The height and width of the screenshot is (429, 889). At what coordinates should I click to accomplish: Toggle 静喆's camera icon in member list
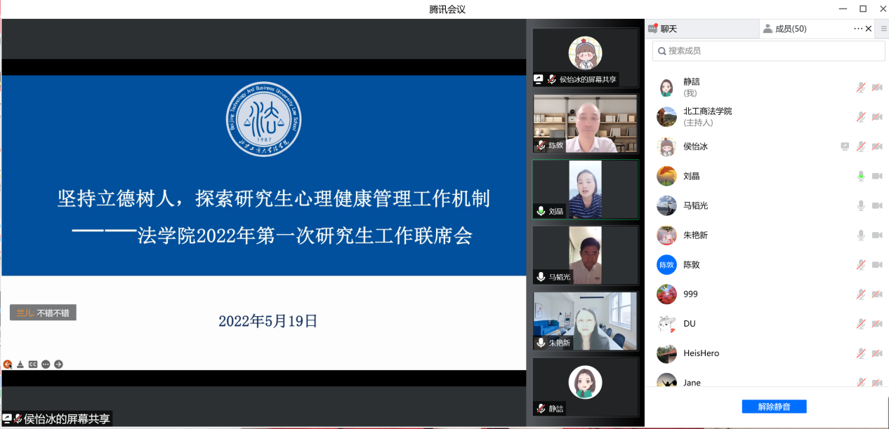(x=877, y=88)
